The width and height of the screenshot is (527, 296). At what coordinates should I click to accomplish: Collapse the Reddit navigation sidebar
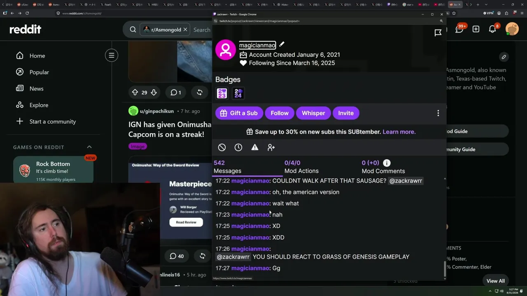112,55
